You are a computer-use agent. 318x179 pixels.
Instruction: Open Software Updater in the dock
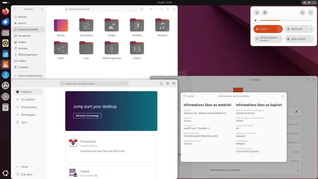6,85
